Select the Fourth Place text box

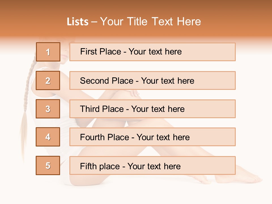pos(152,137)
